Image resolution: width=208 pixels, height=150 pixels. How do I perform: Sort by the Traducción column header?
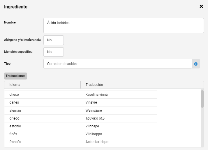tap(119, 85)
